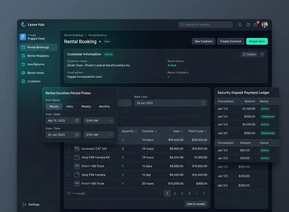289x212 pixels.
Task: Select current page 1 in pagination
Action: point(167,193)
